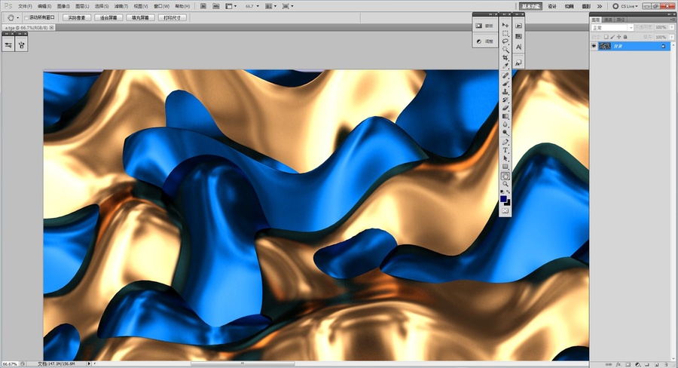Toggle lock transparent pixels
The image size is (678, 368).
tap(606, 37)
